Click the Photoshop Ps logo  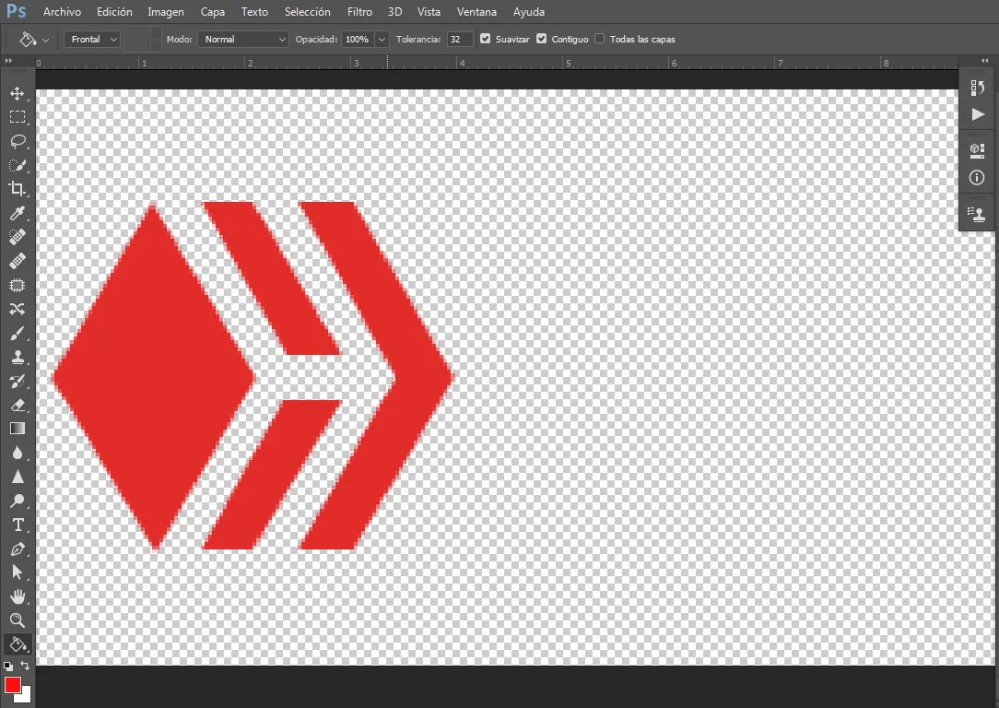(16, 11)
